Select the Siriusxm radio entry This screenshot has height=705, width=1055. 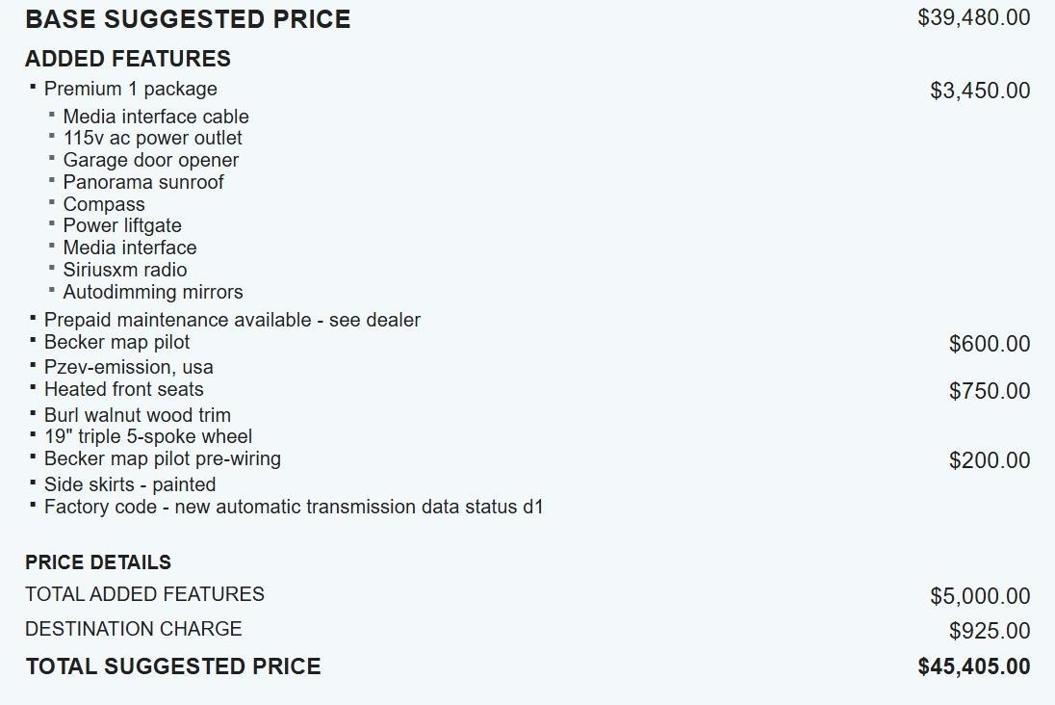tap(124, 270)
